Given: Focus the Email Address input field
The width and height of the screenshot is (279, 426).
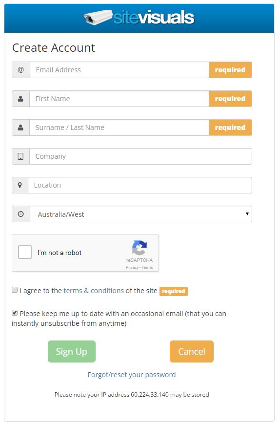Looking at the screenshot, I should coord(120,70).
